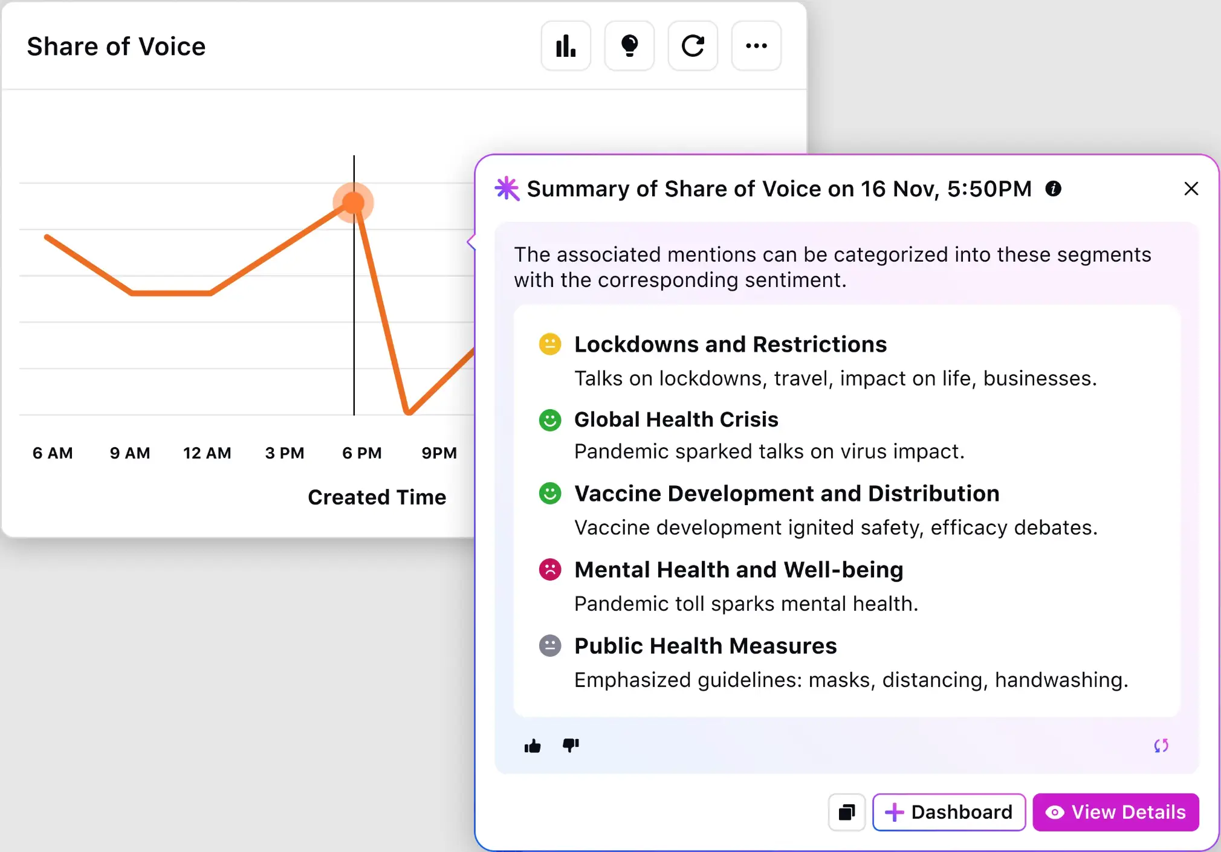1221x852 pixels.
Task: Click the red sad face sentiment icon
Action: tap(550, 569)
